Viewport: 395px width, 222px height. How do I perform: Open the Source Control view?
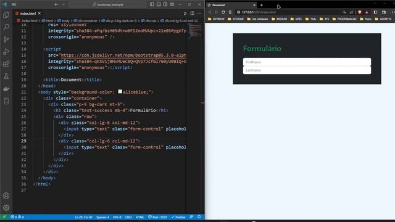pos(6,39)
